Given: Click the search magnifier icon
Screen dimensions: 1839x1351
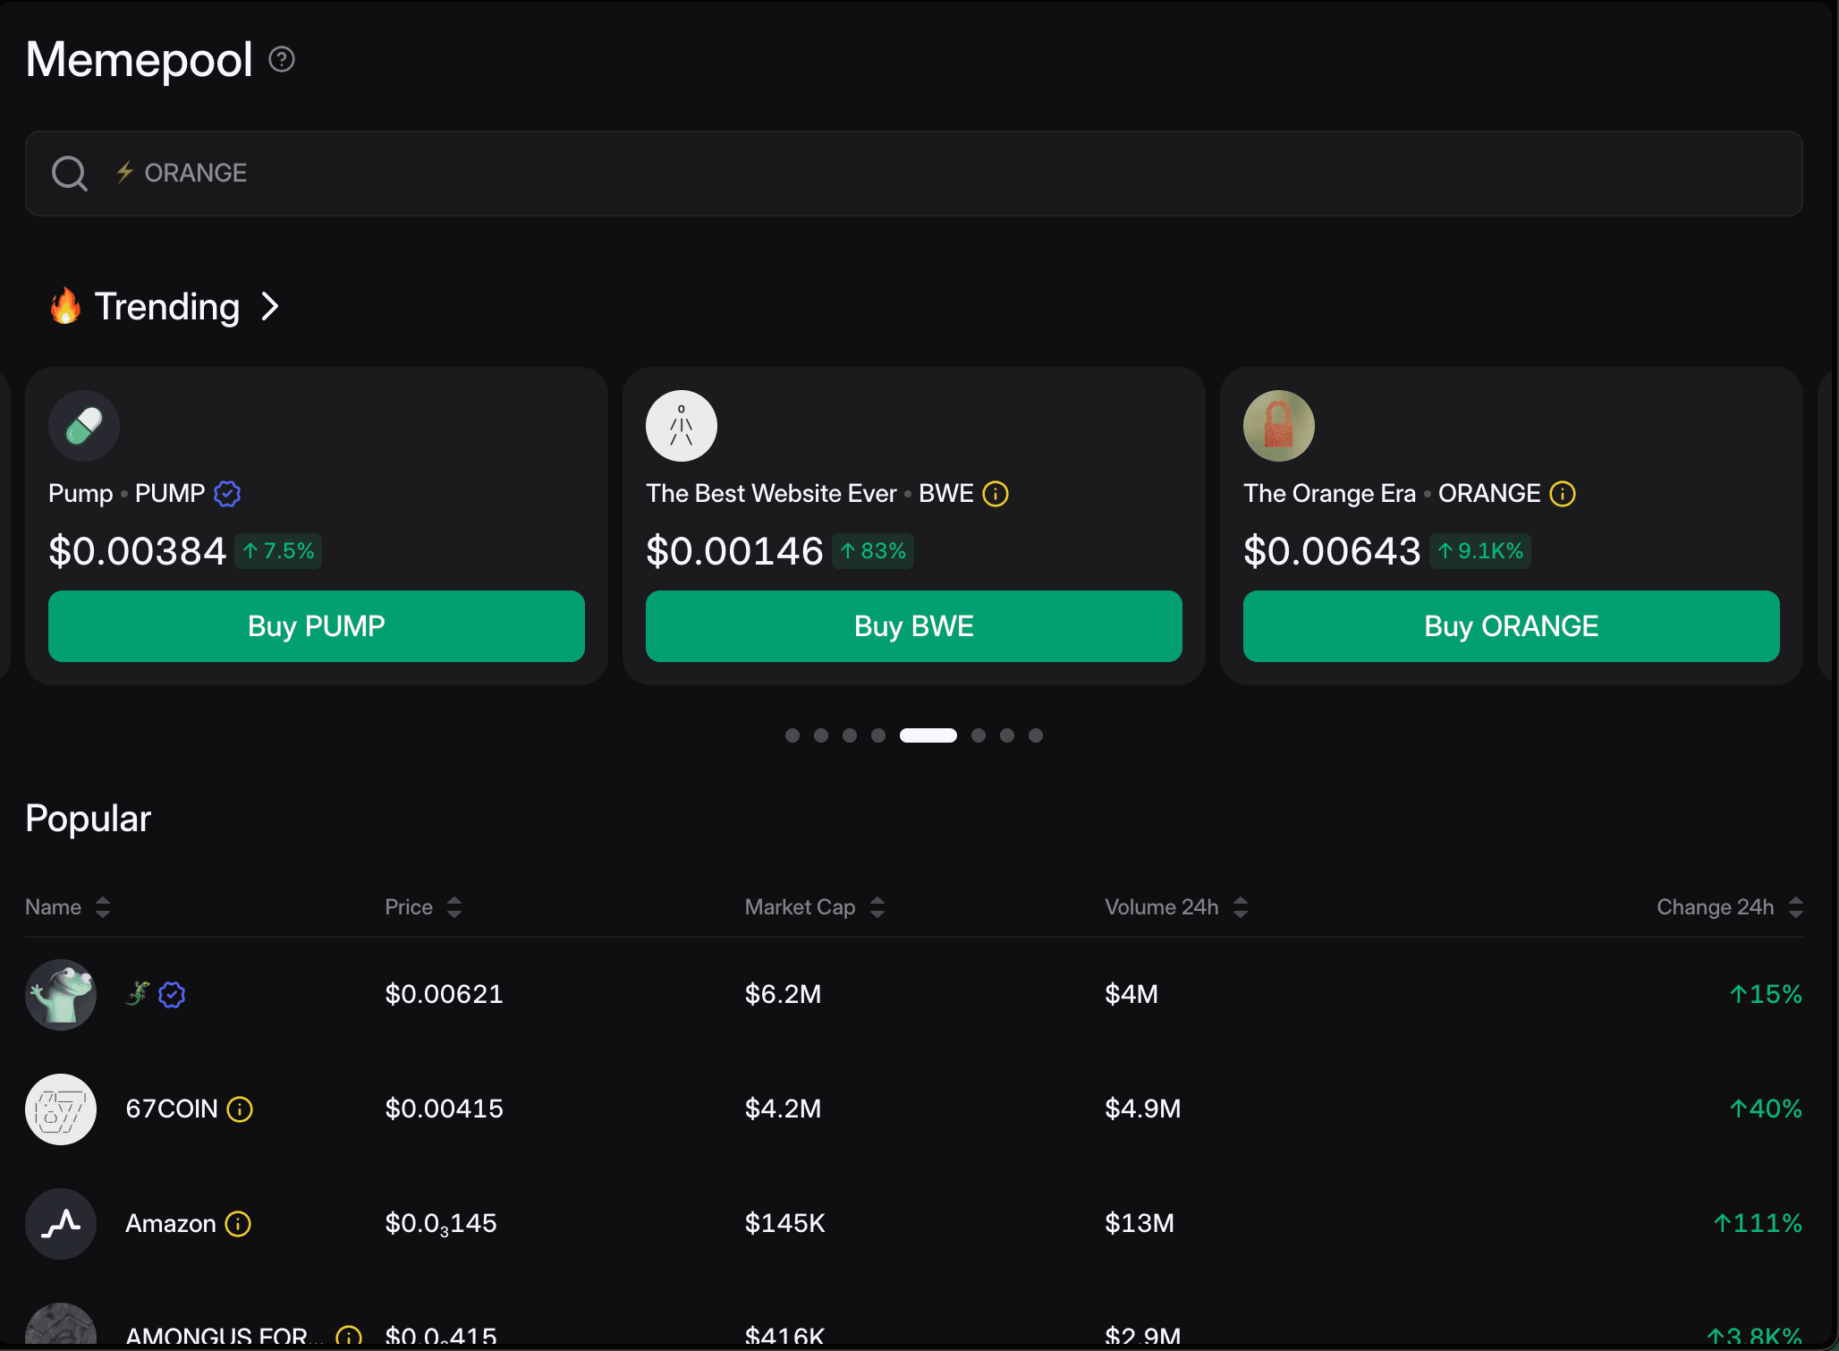Looking at the screenshot, I should click(70, 174).
